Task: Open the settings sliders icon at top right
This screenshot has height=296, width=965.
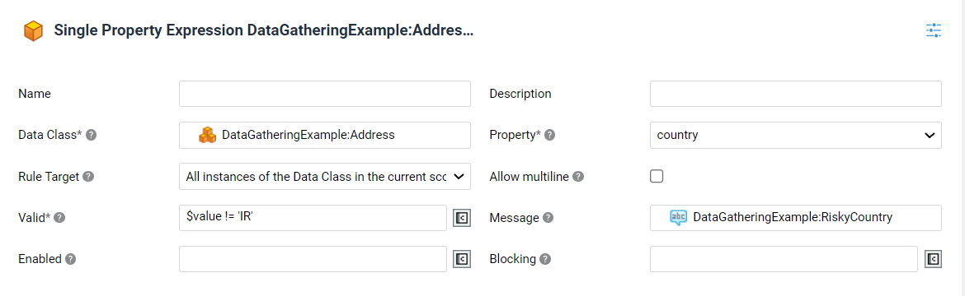Action: click(x=934, y=30)
